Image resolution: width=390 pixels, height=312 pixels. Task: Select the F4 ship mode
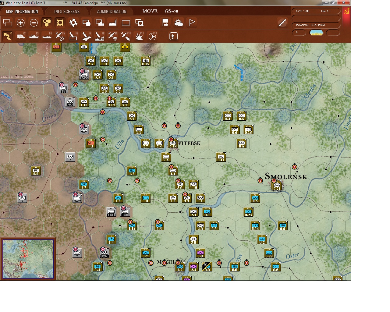coord(47,36)
